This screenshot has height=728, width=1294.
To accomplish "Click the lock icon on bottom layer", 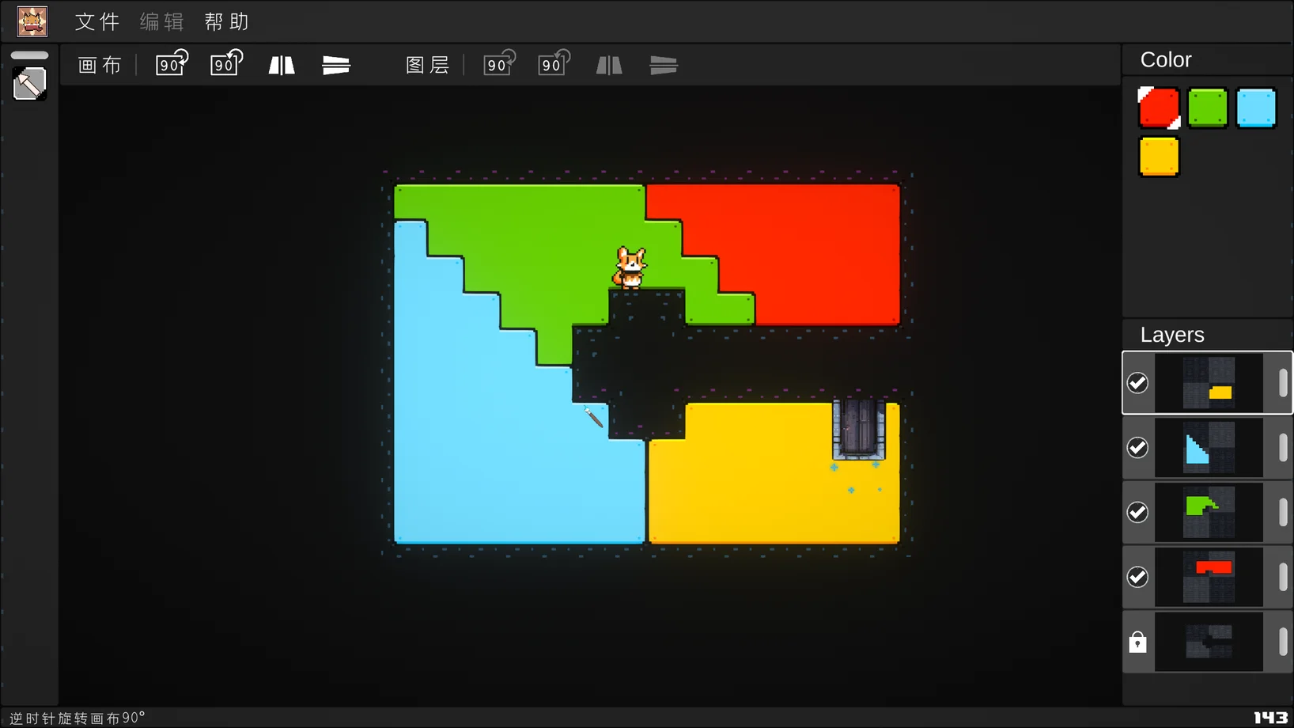I will point(1137,642).
